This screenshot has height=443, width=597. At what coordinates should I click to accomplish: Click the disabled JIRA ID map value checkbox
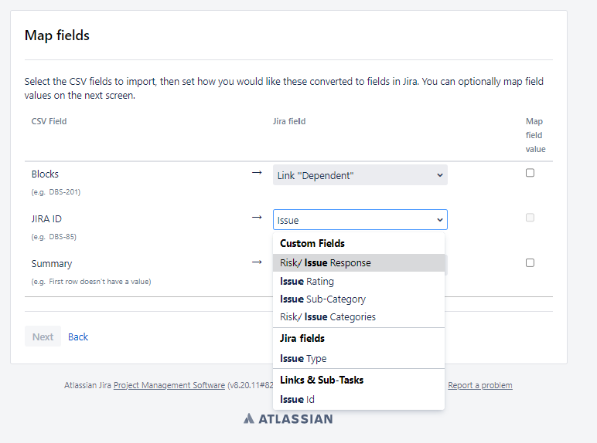click(530, 218)
